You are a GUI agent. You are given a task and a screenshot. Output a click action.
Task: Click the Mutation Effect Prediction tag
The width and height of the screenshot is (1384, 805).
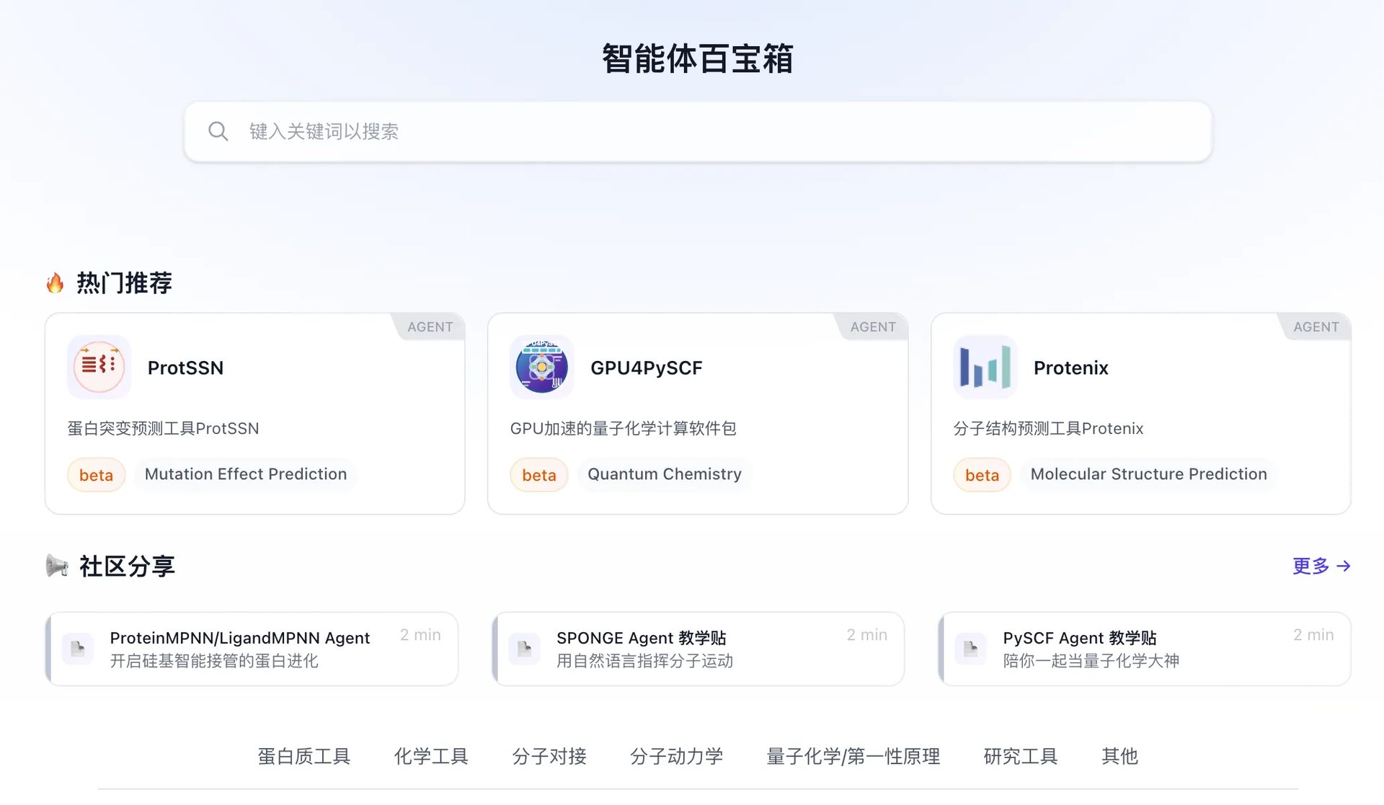click(245, 474)
